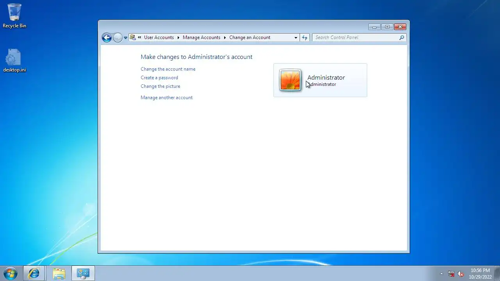Open the User Accounts breadcrumb
Screen dimensions: 500x281
159,37
